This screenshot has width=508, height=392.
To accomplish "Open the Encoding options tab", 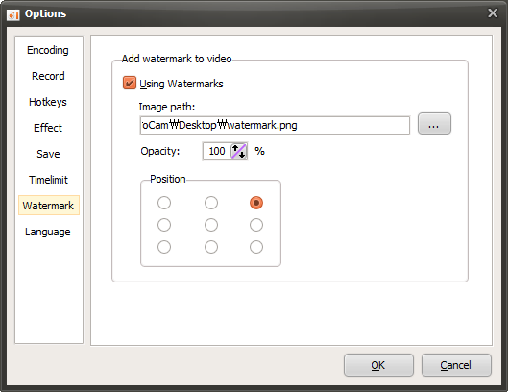I will (48, 50).
